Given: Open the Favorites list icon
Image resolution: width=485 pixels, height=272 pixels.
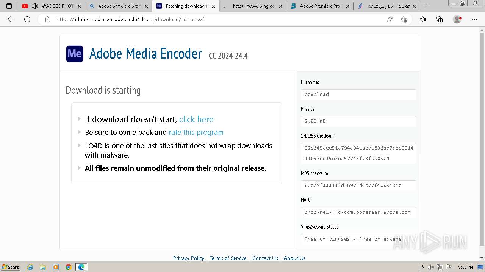Looking at the screenshot, I should tap(423, 19).
